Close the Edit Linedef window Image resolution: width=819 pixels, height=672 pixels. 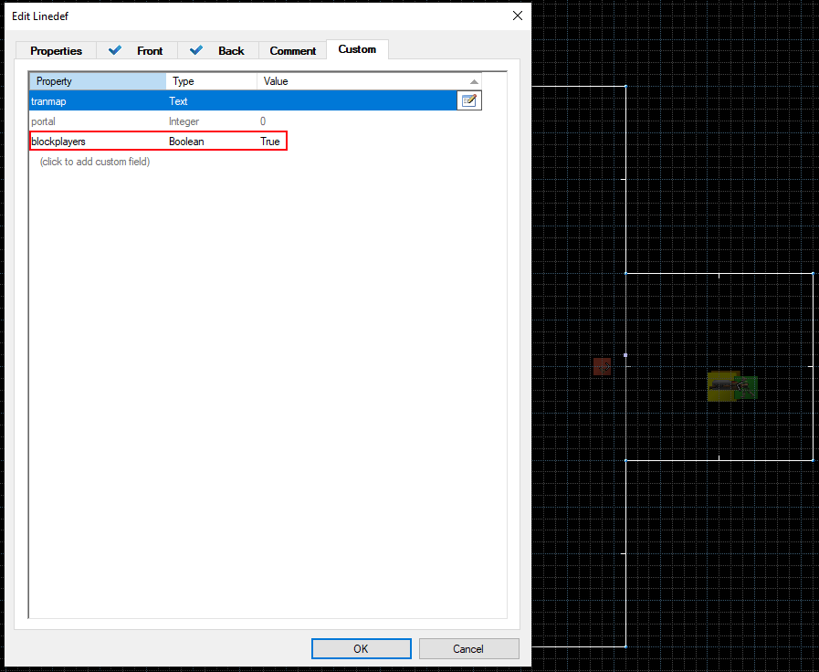point(518,16)
